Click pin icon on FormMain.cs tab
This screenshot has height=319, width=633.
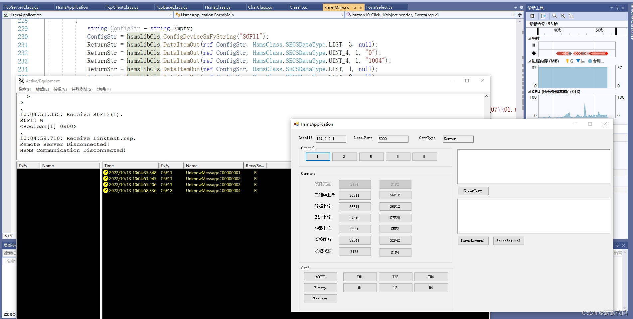click(355, 7)
